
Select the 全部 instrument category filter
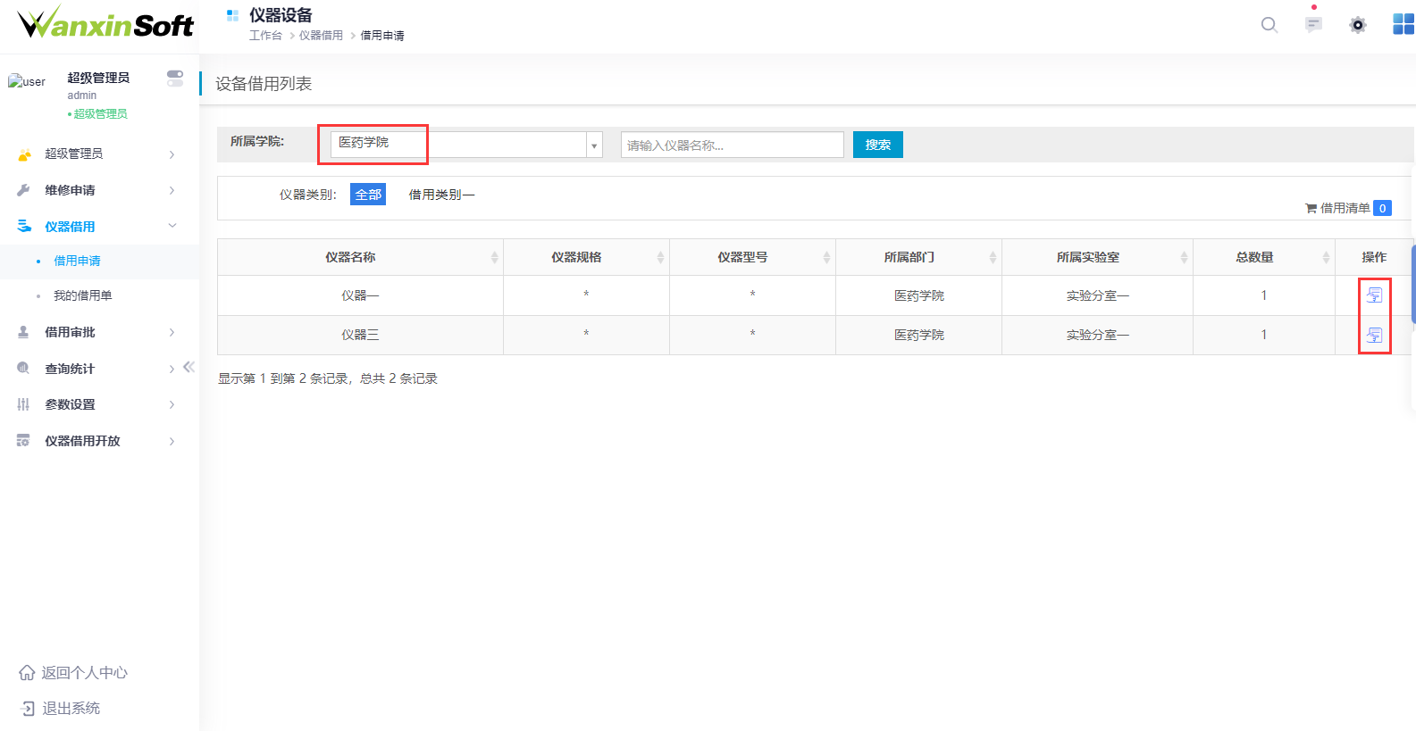(x=368, y=195)
